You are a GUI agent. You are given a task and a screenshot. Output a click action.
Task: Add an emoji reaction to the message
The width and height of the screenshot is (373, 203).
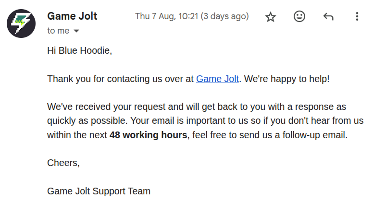click(x=299, y=17)
